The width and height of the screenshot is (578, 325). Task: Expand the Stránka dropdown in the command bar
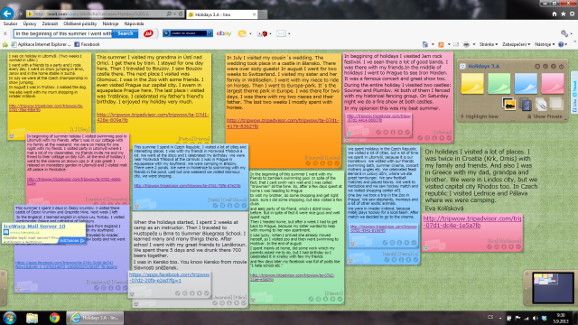(x=489, y=44)
